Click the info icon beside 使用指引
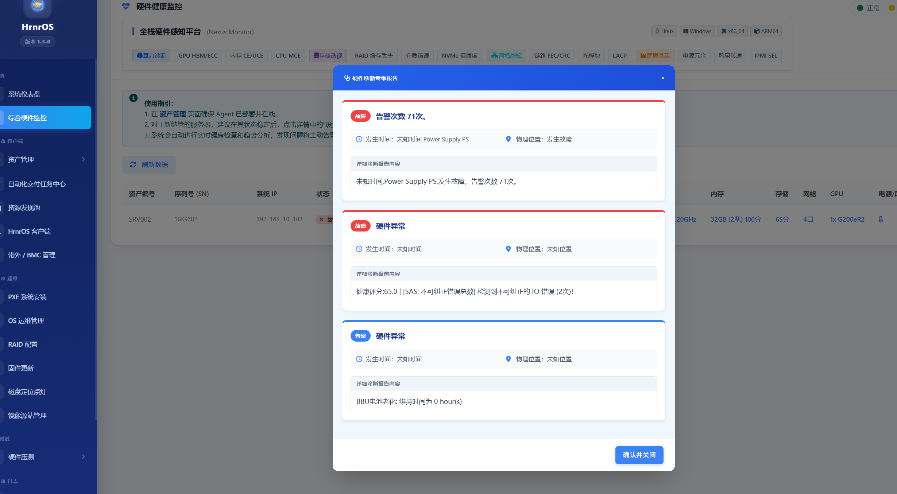 click(x=134, y=98)
